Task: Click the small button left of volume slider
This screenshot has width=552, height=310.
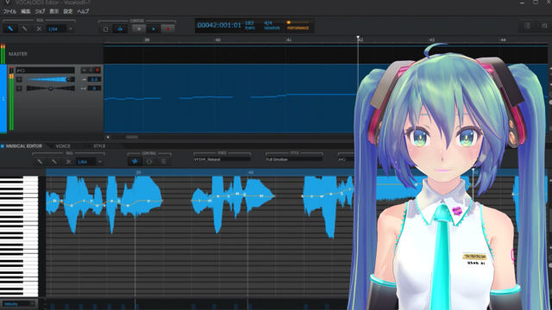Action: tap(19, 79)
